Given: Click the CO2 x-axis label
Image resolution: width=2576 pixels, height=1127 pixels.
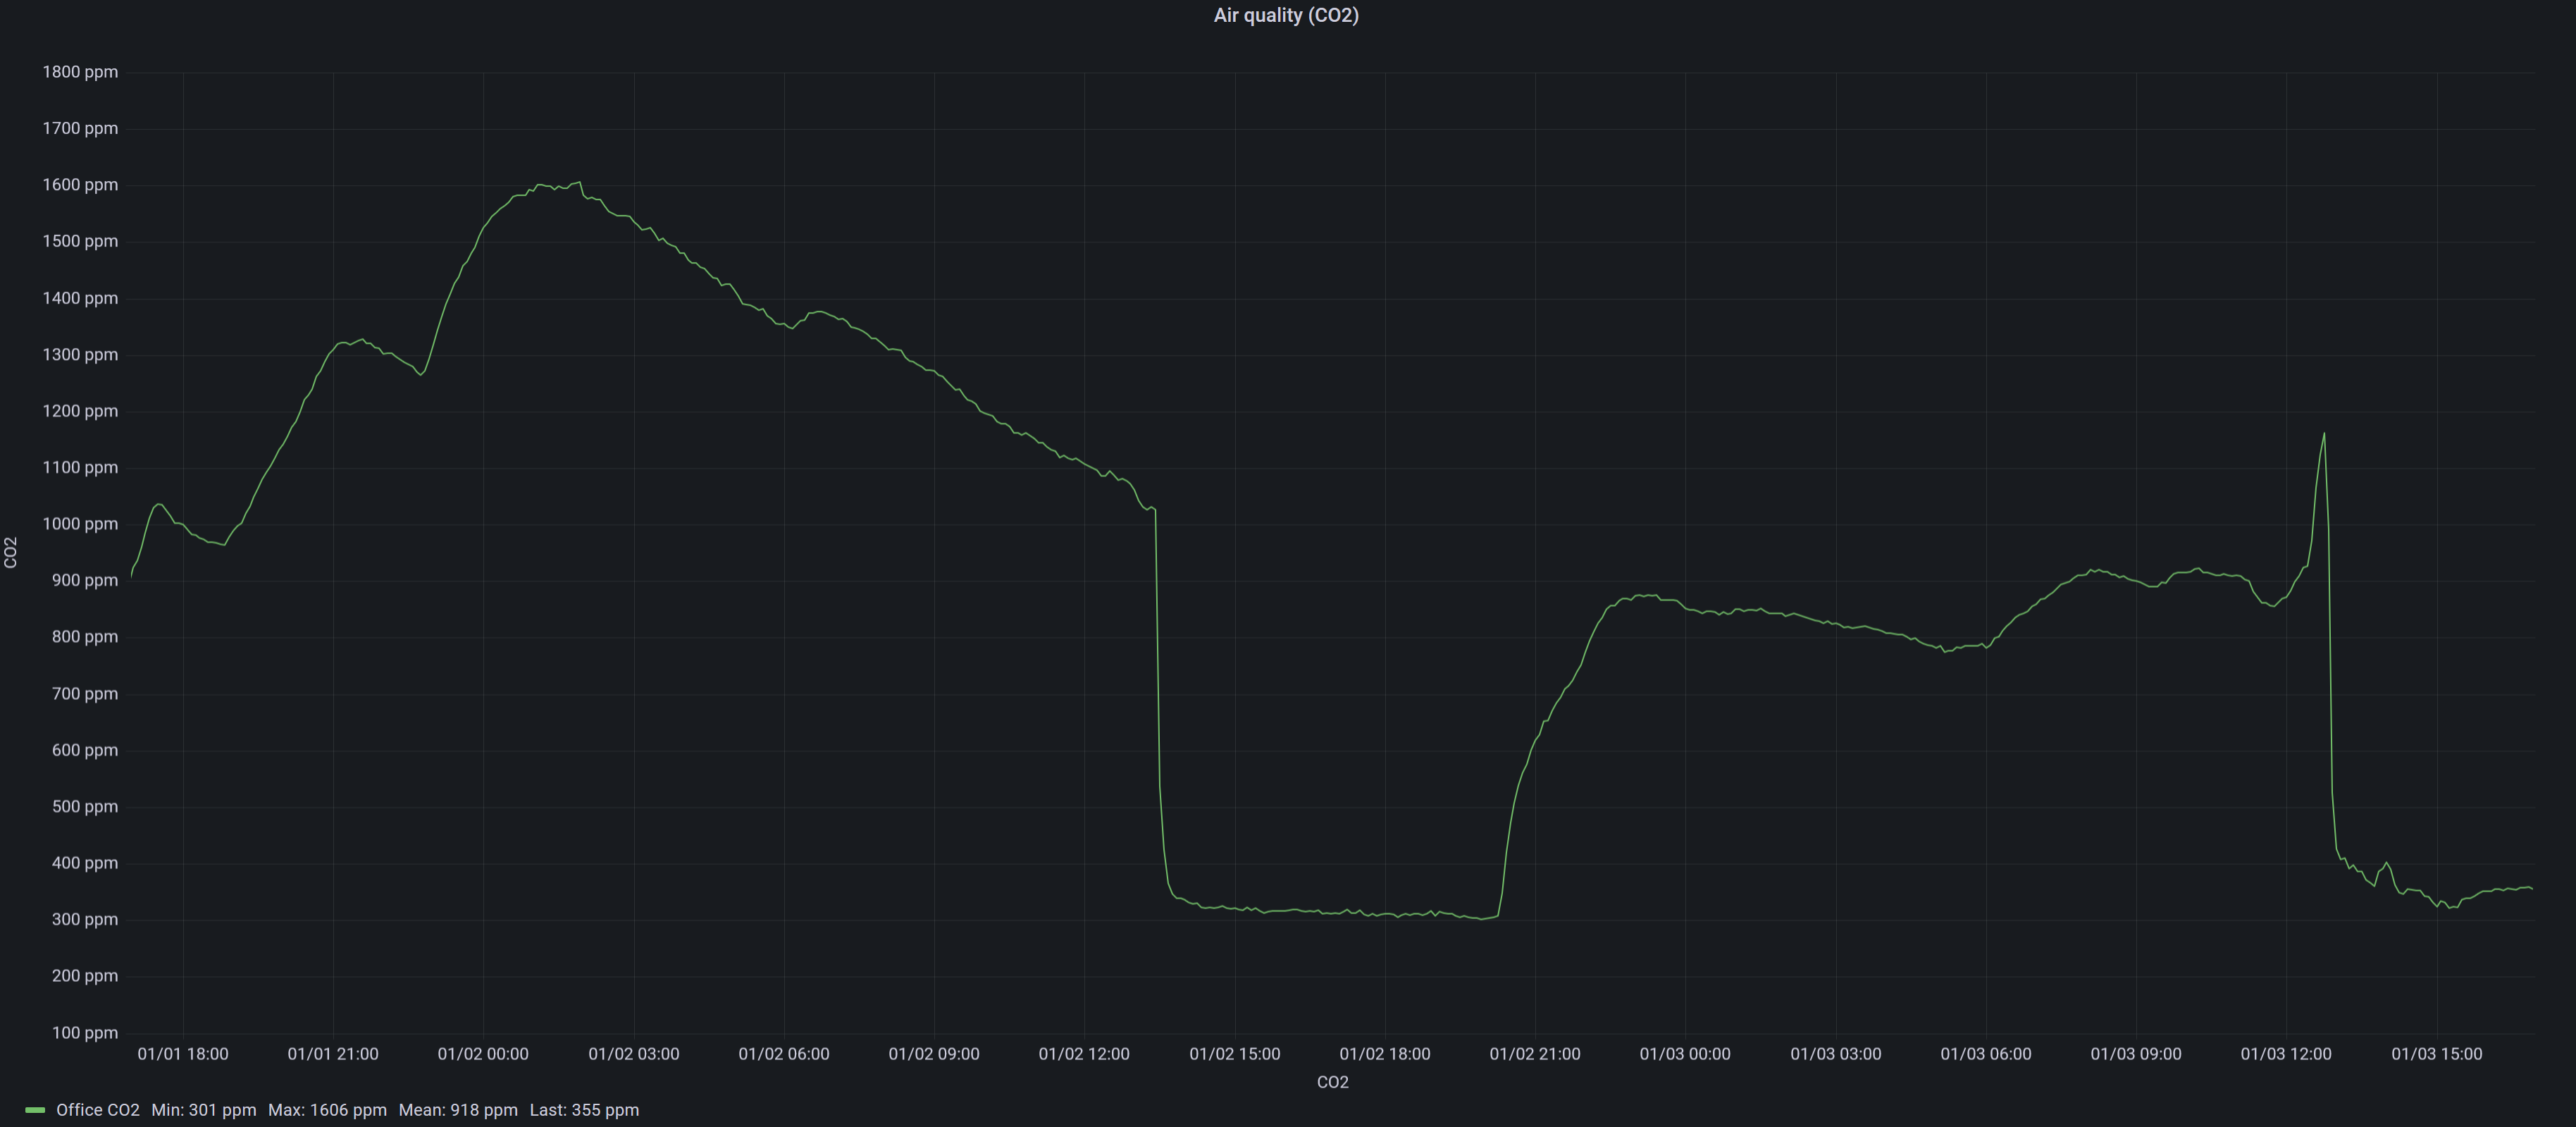Looking at the screenshot, I should point(1332,1081).
